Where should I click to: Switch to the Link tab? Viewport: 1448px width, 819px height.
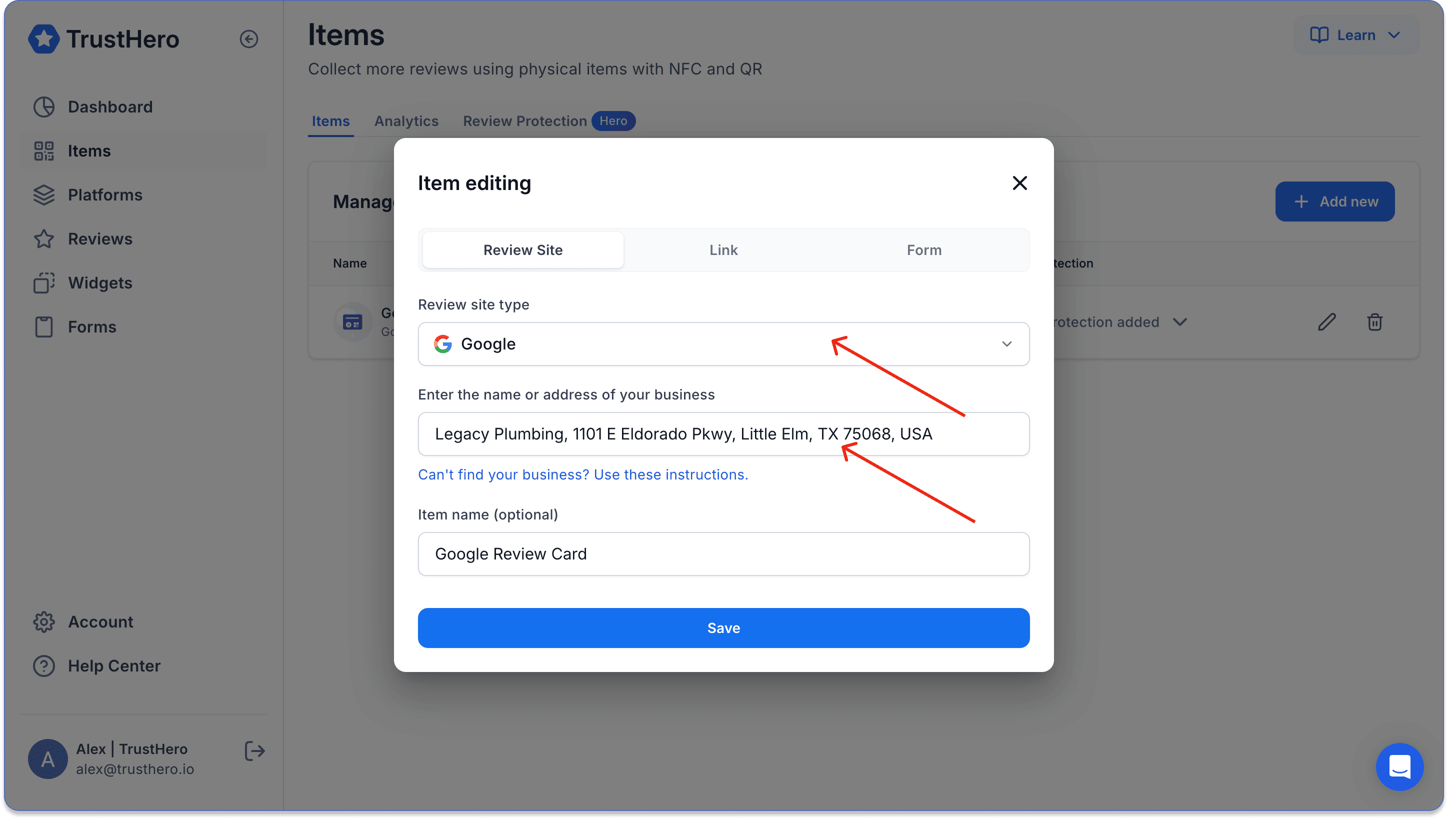pos(723,250)
